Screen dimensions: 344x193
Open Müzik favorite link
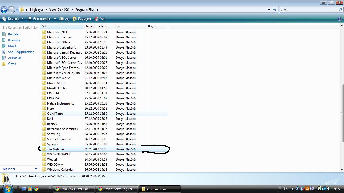12,46
